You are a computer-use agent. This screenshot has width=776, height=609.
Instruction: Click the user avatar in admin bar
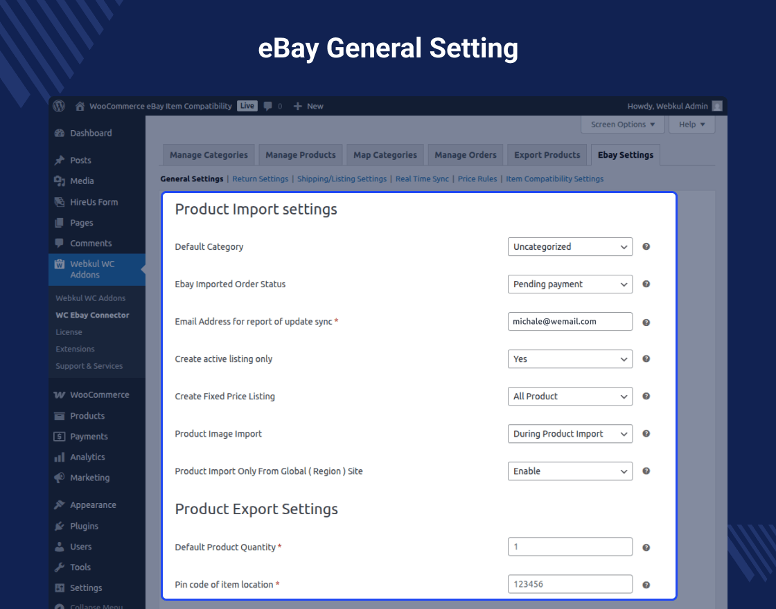pos(717,106)
